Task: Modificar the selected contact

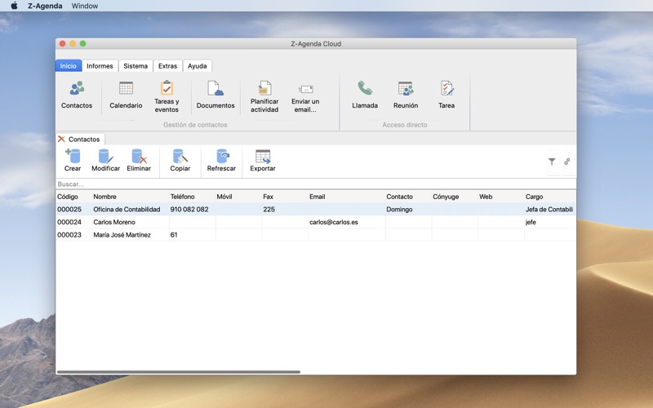Action: [106, 160]
